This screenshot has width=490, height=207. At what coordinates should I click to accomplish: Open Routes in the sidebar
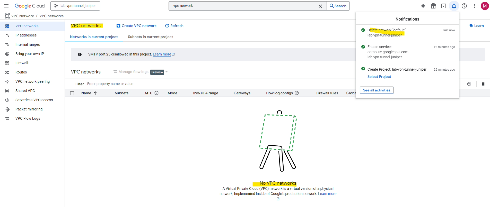[x=32, y=72]
